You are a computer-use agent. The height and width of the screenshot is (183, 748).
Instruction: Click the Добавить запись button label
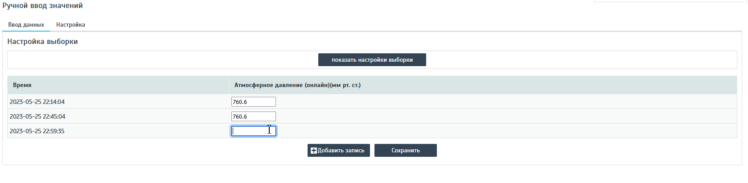341,151
